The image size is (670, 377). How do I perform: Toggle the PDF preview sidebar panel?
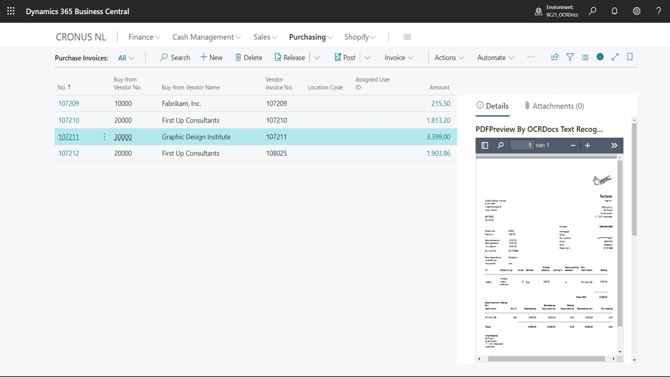(x=485, y=146)
